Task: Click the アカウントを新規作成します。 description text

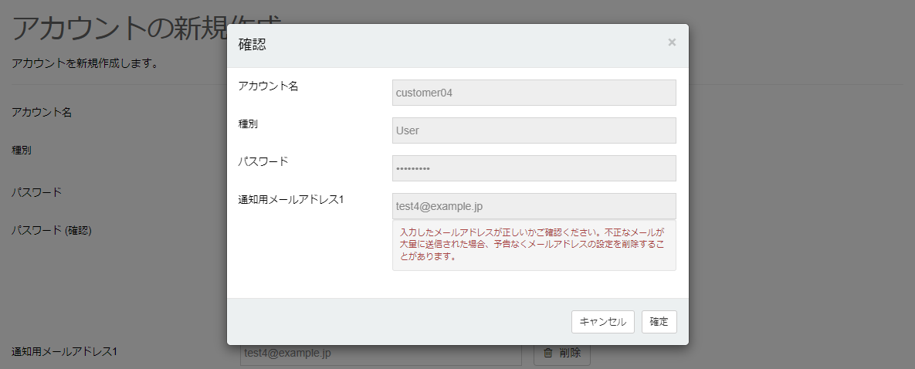Action: (x=85, y=63)
